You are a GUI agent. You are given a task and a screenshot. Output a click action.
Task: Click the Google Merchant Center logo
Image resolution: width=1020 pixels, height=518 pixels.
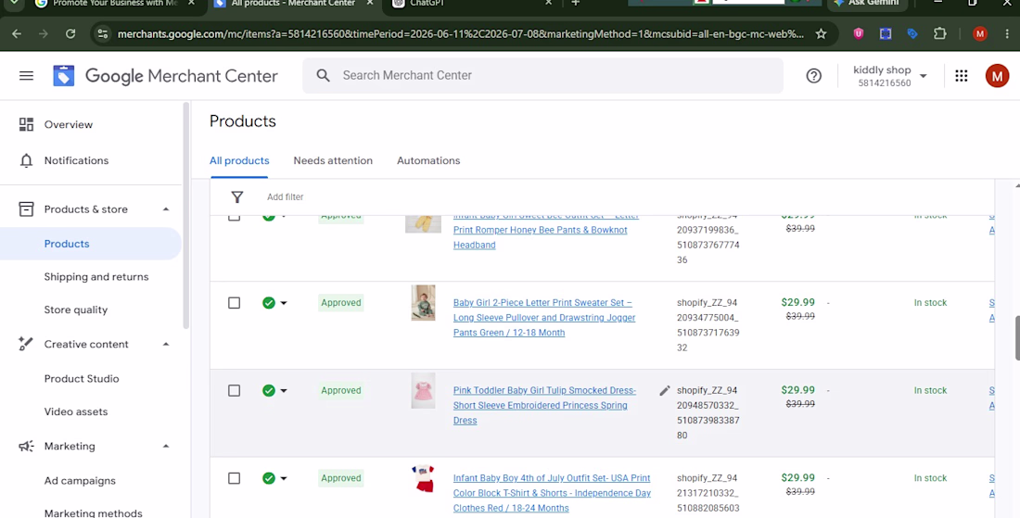click(x=165, y=76)
